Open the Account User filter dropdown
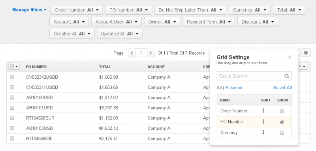The width and height of the screenshot is (316, 151). coord(117,22)
